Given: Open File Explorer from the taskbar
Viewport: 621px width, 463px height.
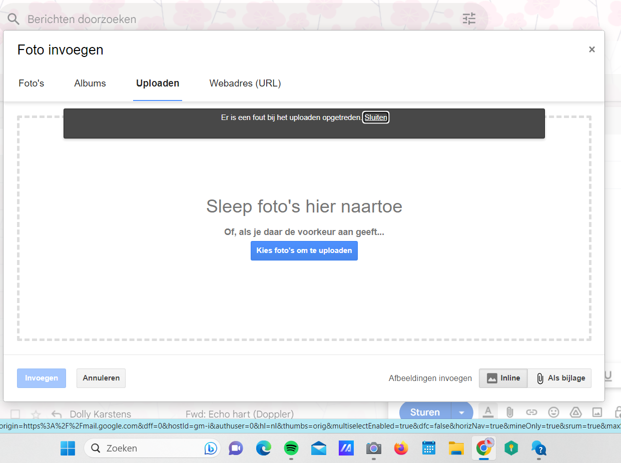Looking at the screenshot, I should pyautogui.click(x=455, y=448).
